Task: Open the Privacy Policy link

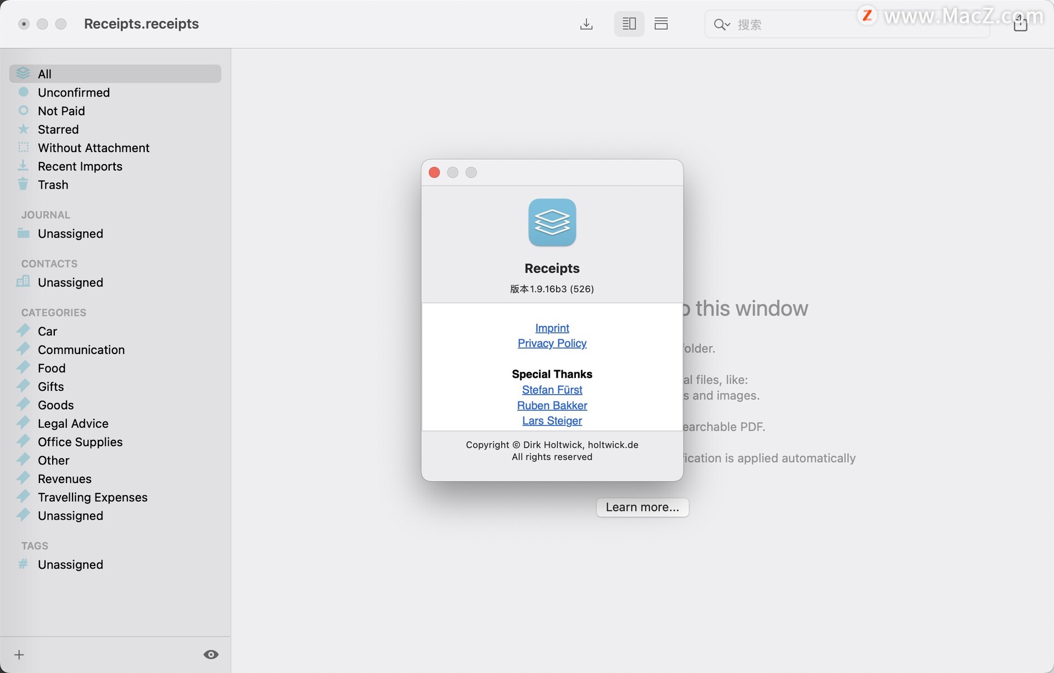Action: [x=552, y=343]
